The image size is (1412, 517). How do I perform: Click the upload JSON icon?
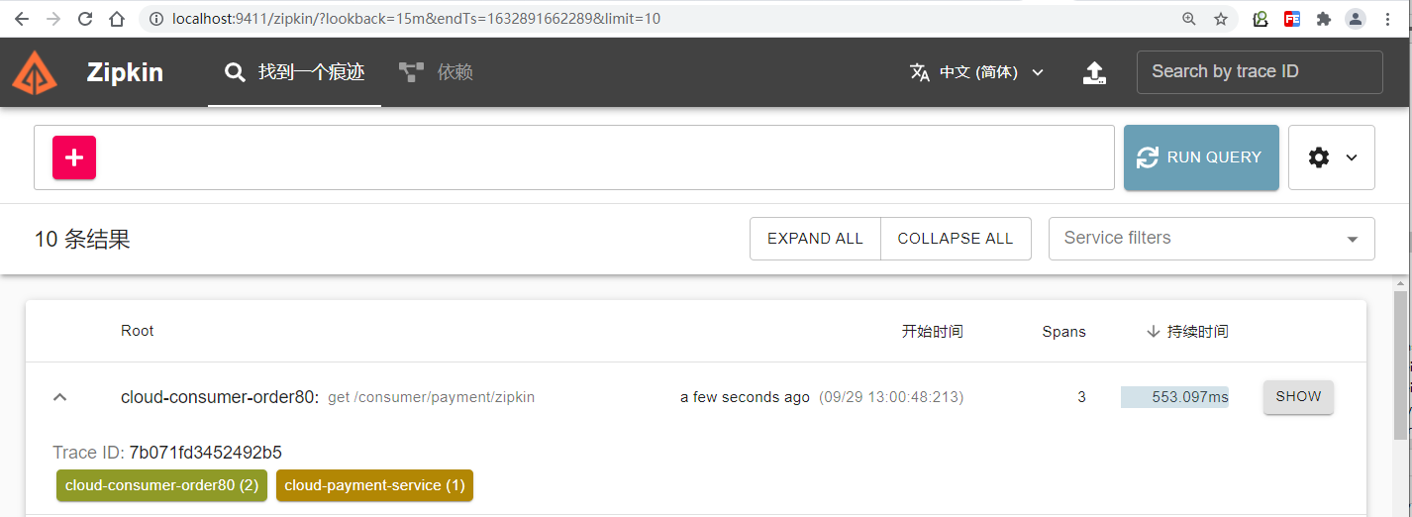(1094, 72)
